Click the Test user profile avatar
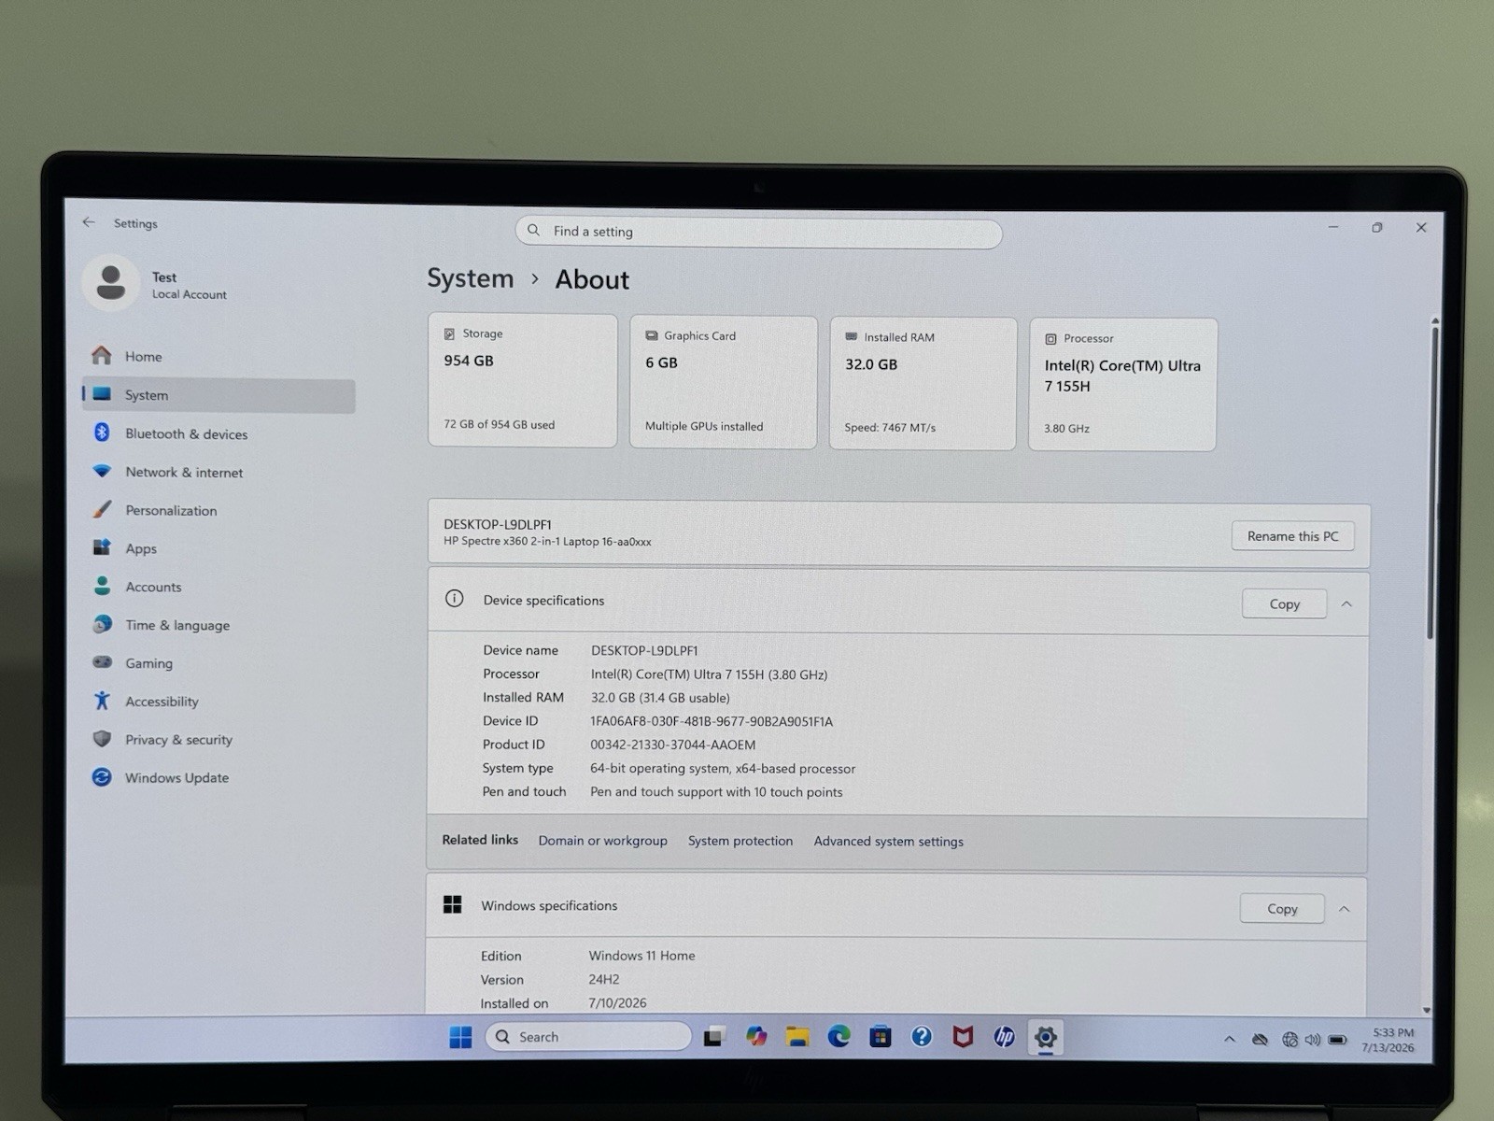Image resolution: width=1494 pixels, height=1121 pixels. coord(111,282)
